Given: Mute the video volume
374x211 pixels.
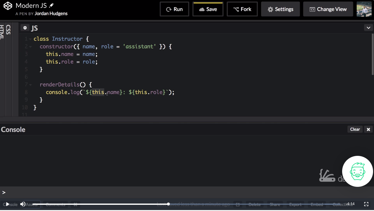Looking at the screenshot, I should (x=23, y=204).
